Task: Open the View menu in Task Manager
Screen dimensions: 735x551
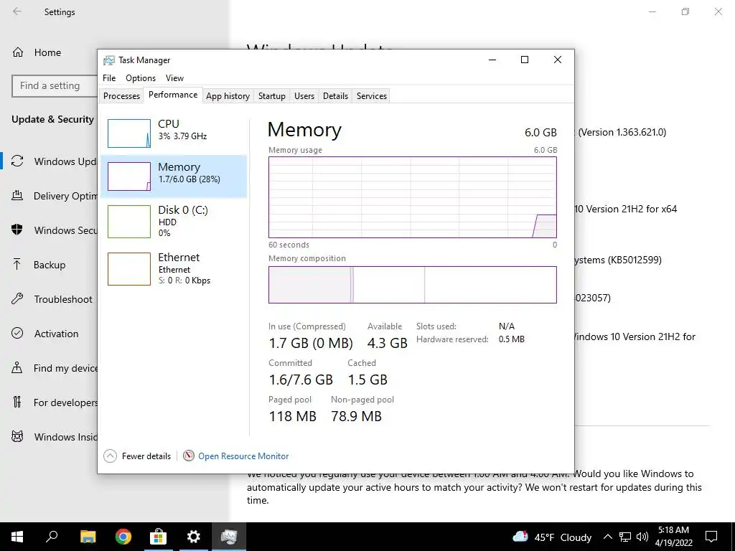Action: click(x=174, y=78)
